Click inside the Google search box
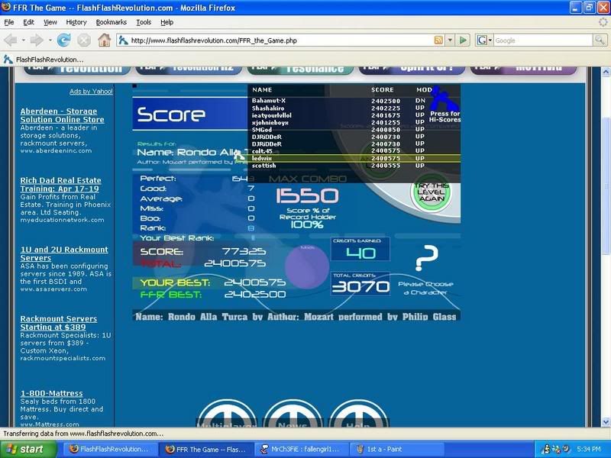The width and height of the screenshot is (611, 458). click(543, 40)
